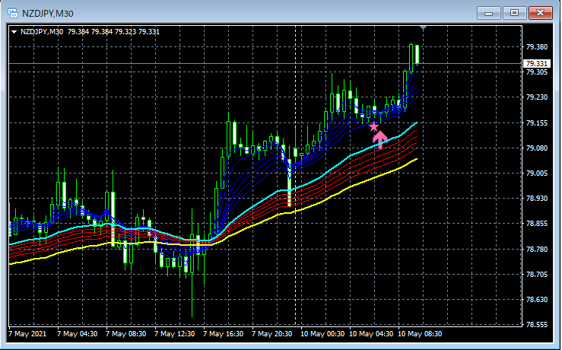Select the pink upward arrow signal
562x350 pixels.
pos(380,139)
